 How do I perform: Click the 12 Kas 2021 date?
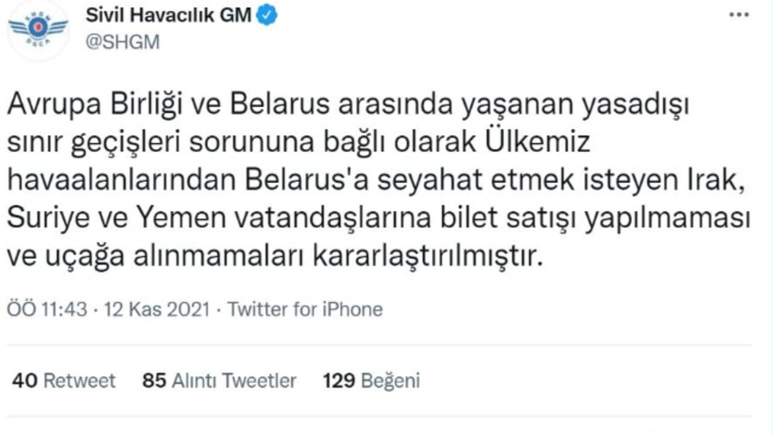click(x=157, y=309)
